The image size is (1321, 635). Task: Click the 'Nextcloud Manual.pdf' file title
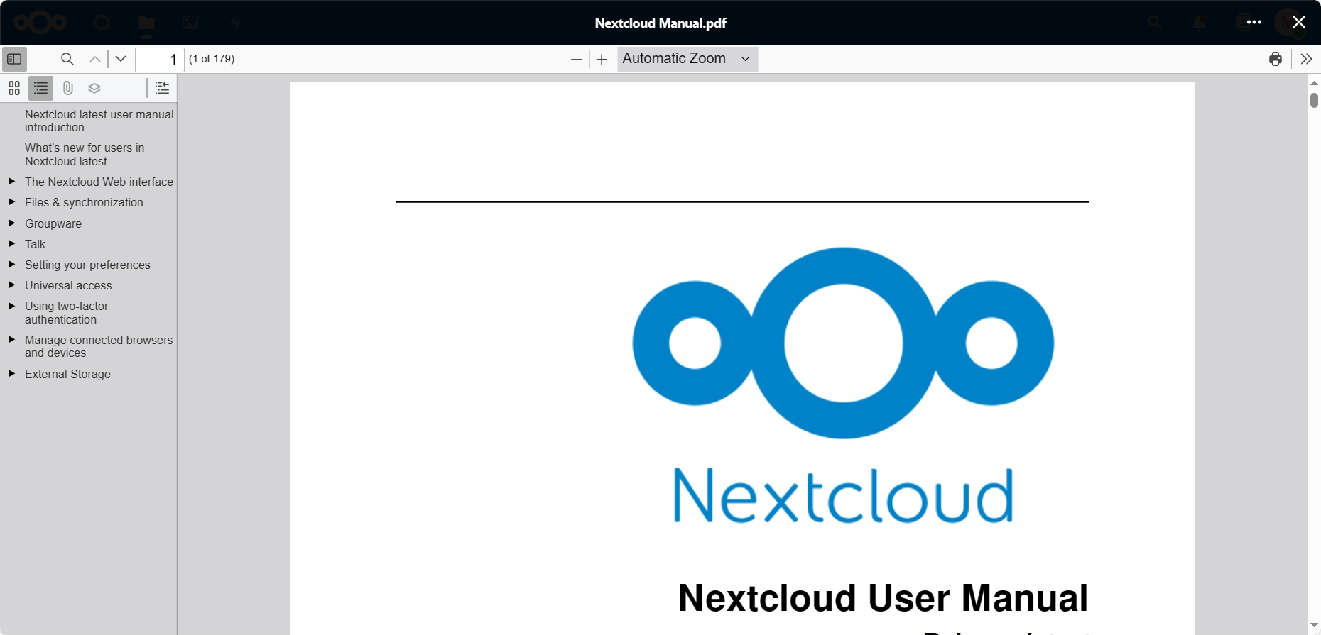tap(660, 23)
